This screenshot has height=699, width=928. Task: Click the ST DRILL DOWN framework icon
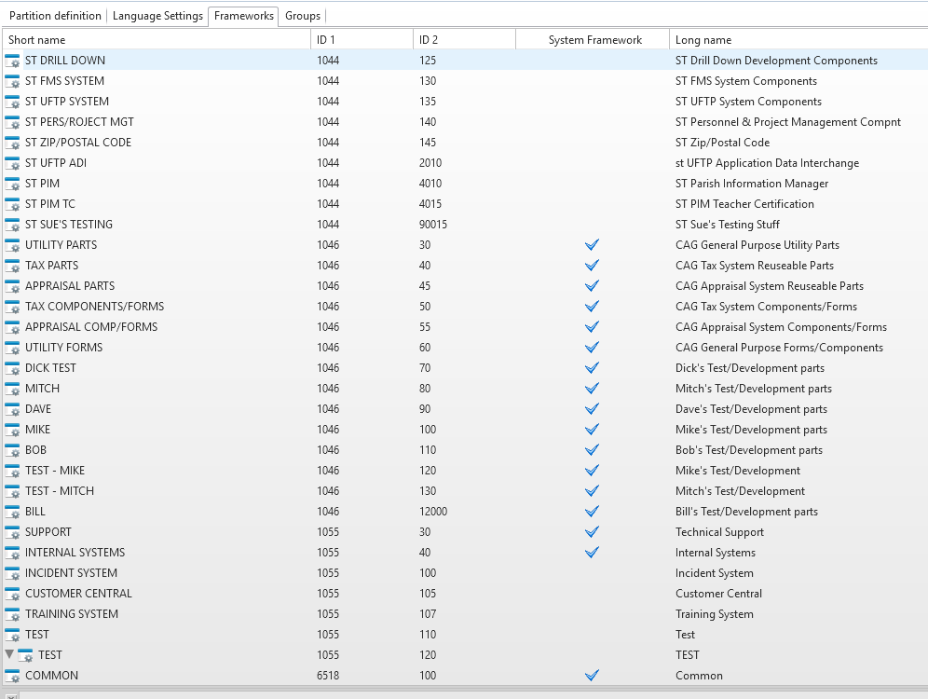[x=12, y=61]
